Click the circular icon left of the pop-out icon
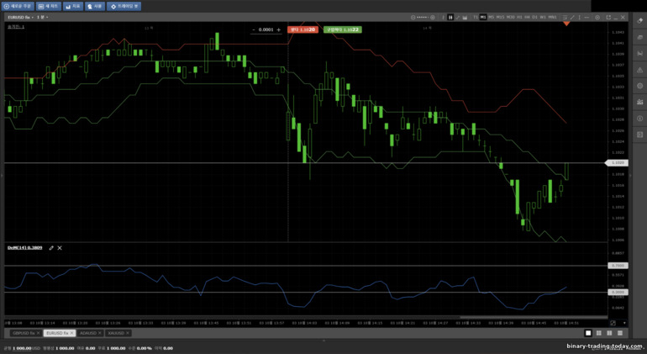Screen dimensions: 647x354 tap(597, 18)
